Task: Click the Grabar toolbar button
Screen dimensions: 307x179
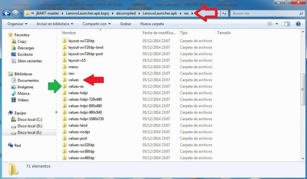Action: [x=126, y=24]
